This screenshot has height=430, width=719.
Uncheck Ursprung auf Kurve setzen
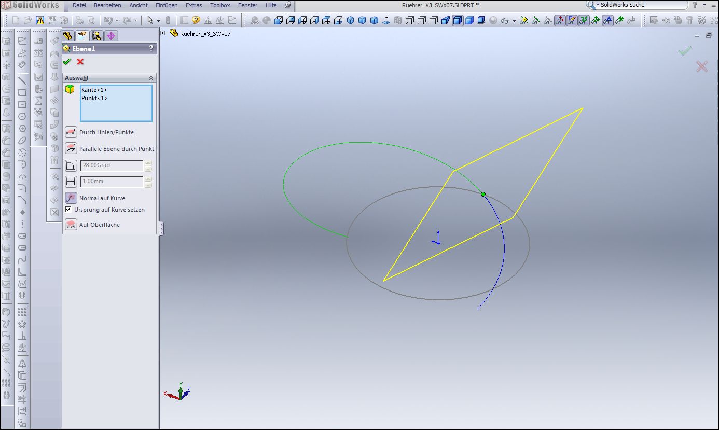coord(68,210)
